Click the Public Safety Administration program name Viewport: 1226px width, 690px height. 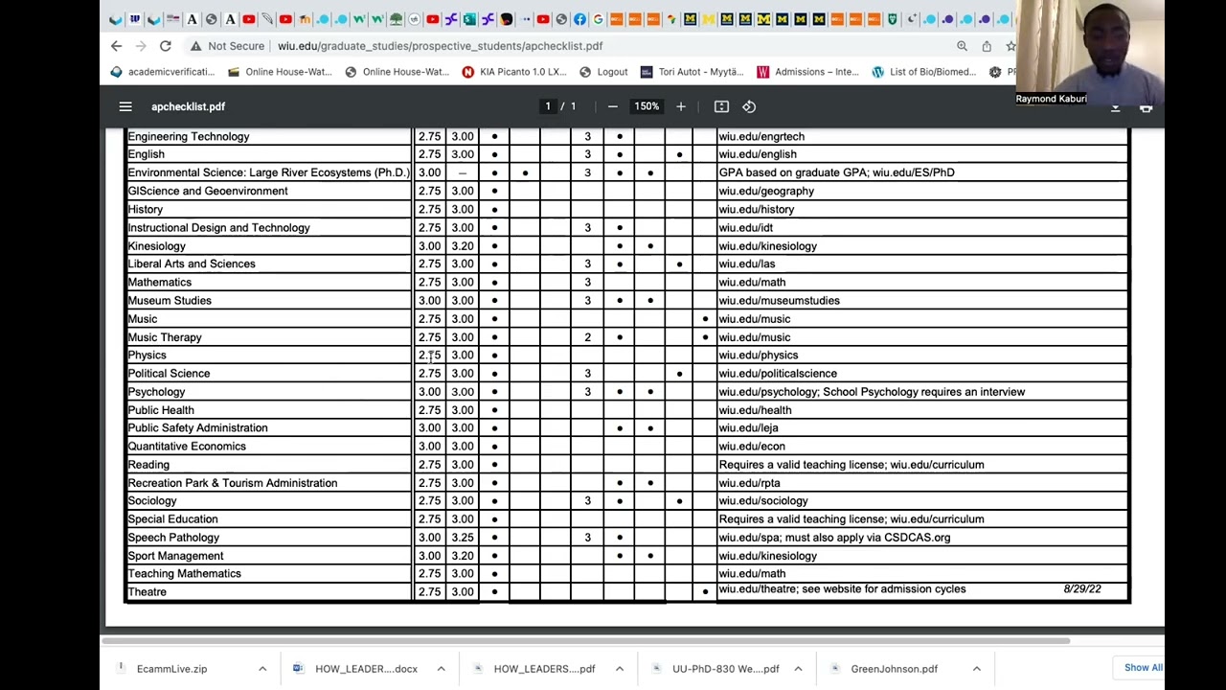197,428
